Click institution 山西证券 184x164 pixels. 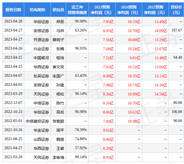click(x=41, y=139)
